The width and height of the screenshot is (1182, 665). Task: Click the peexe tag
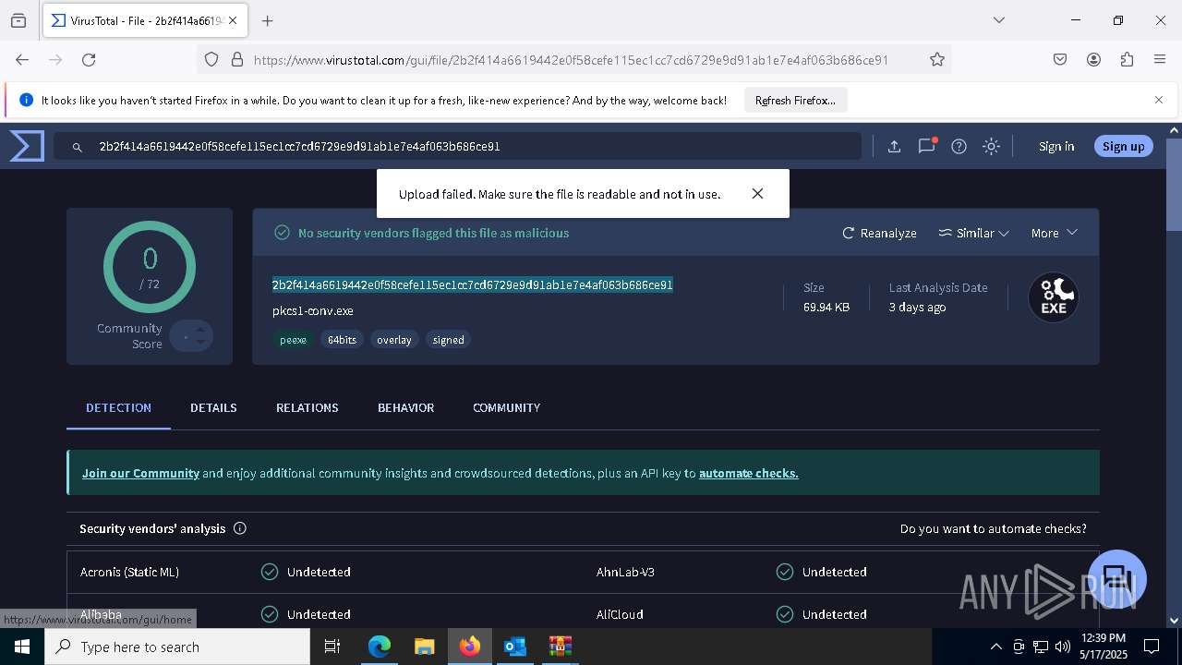[293, 340]
